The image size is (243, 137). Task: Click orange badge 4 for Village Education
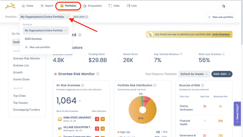[x=103, y=129]
